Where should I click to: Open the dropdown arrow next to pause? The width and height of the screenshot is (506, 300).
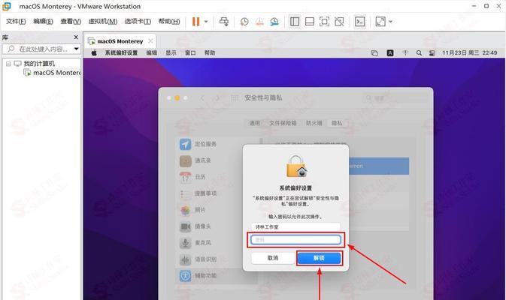click(206, 22)
